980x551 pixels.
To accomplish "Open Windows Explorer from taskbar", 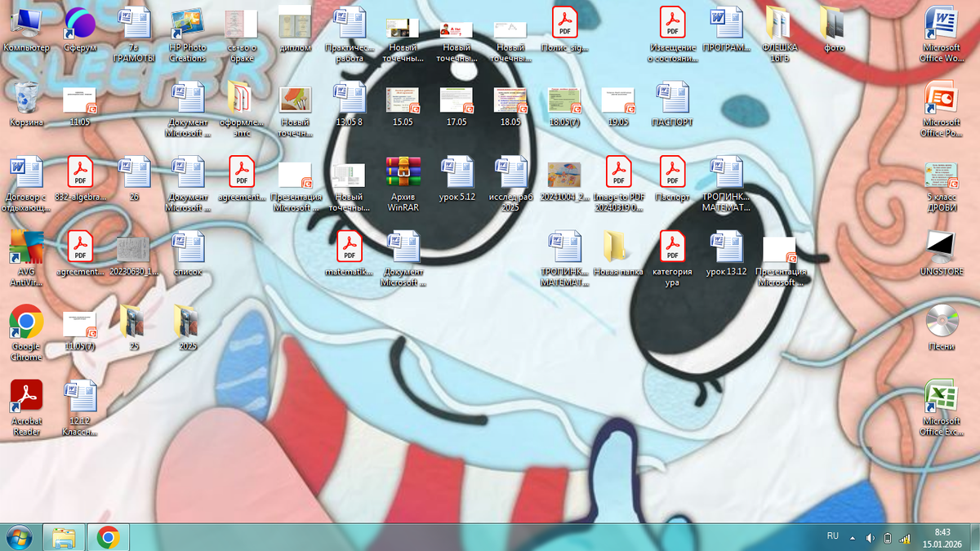I will click(x=64, y=537).
